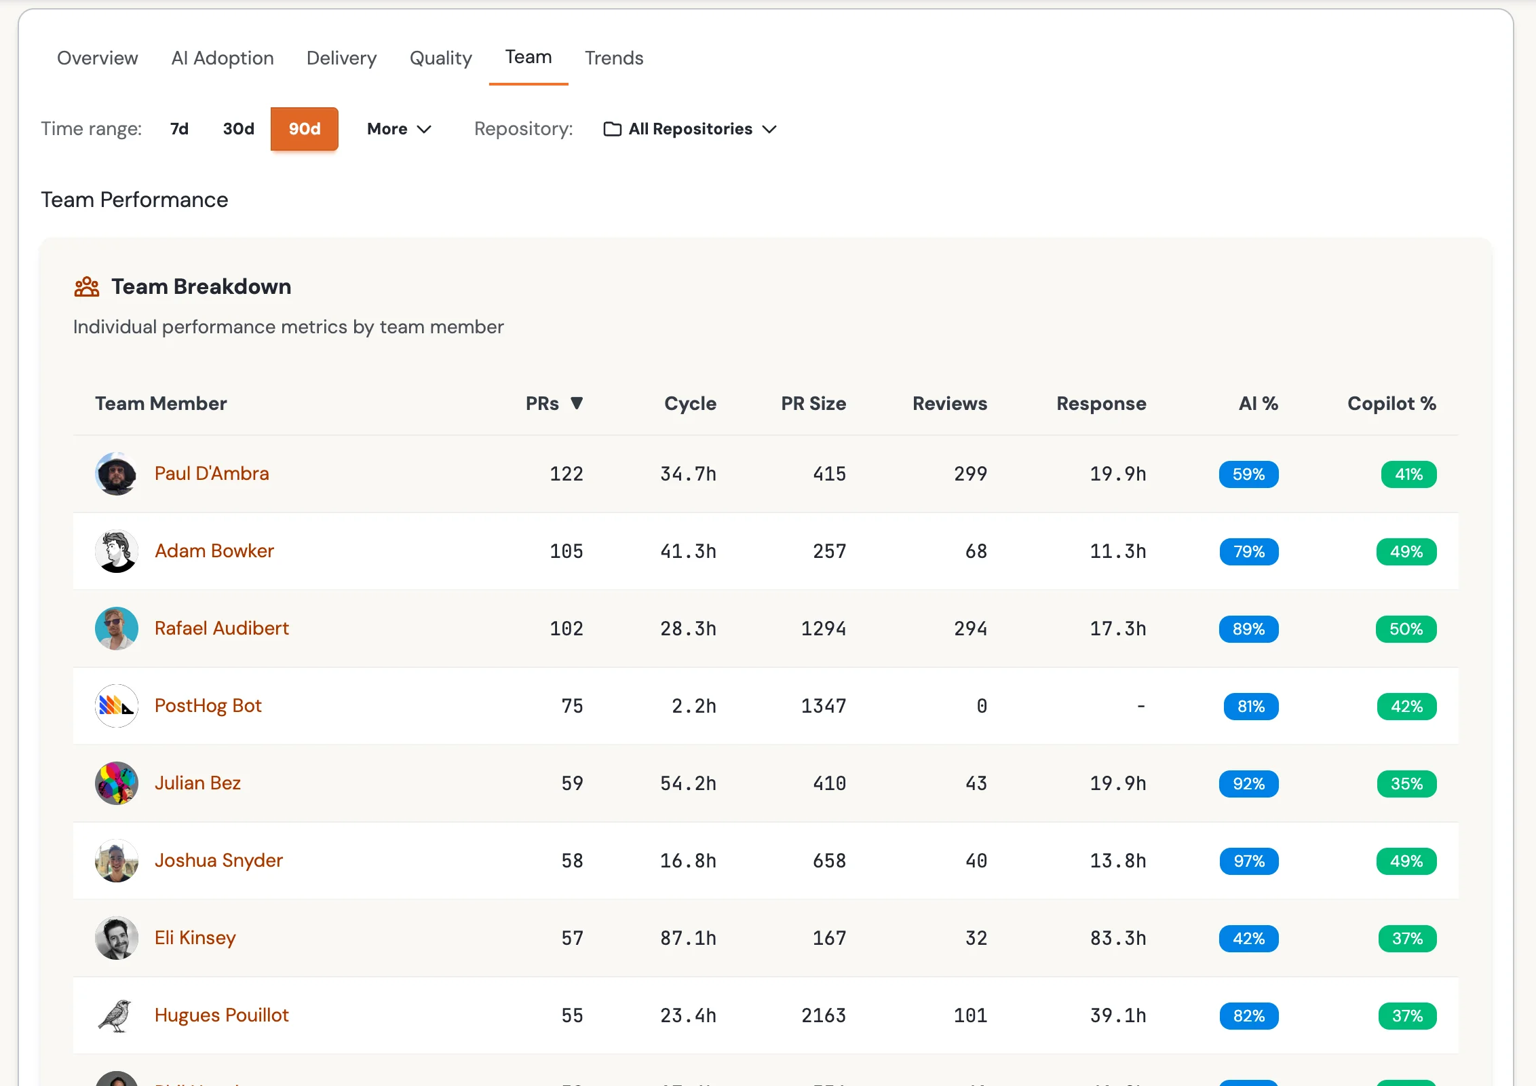Click Adam Bowker's avatar

click(117, 551)
